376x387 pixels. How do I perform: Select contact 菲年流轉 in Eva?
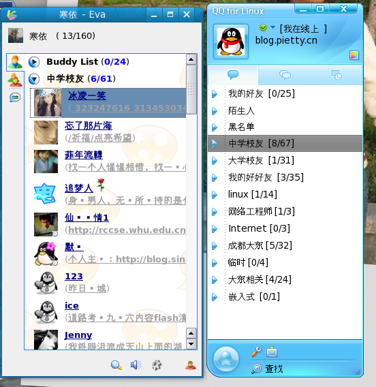84,155
